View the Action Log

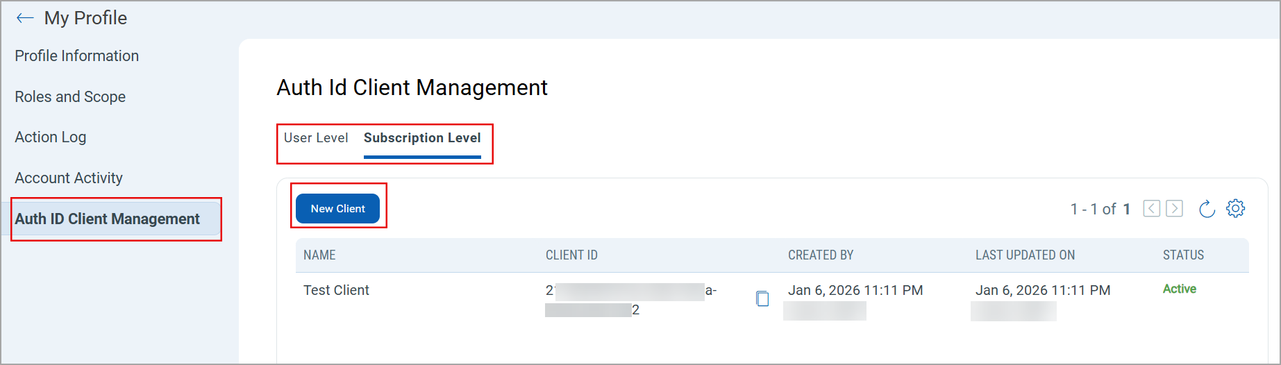[51, 137]
